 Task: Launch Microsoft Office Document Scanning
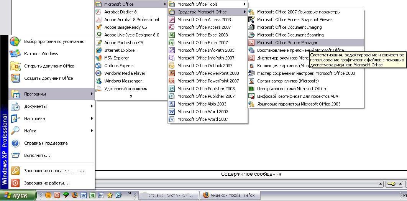306,35
